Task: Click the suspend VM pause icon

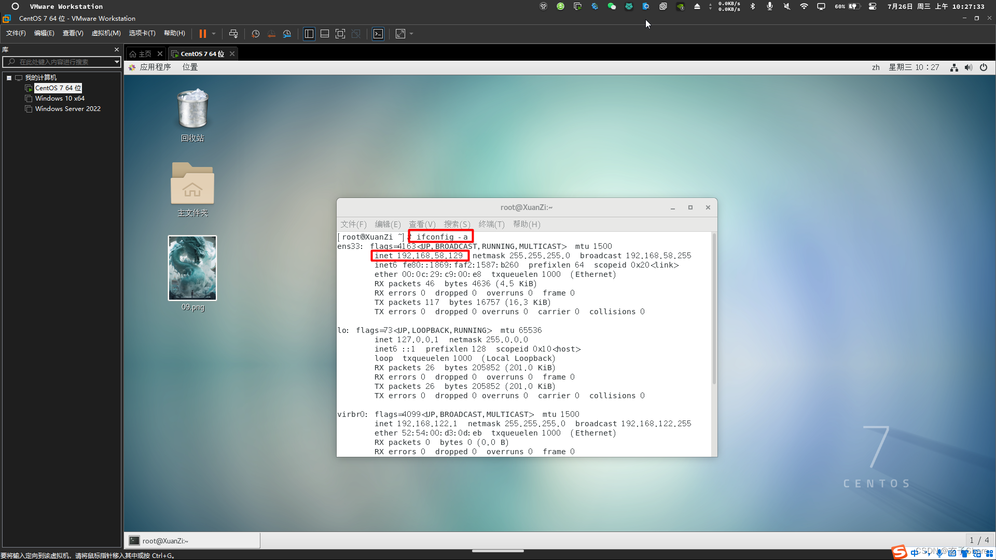Action: [203, 34]
